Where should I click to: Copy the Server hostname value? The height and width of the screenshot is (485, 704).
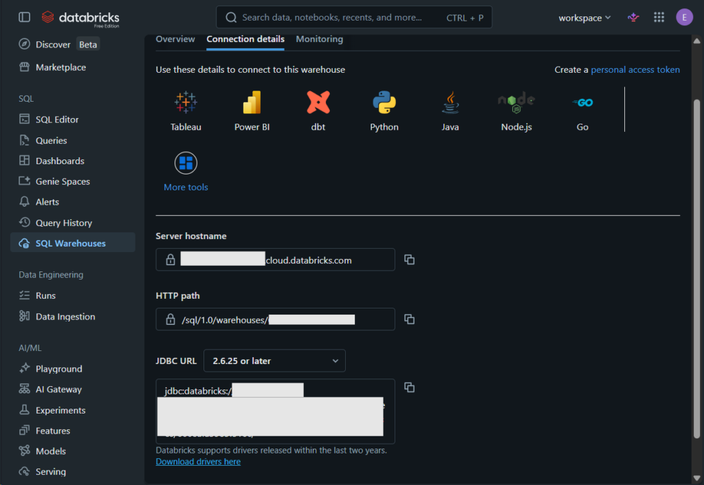409,260
